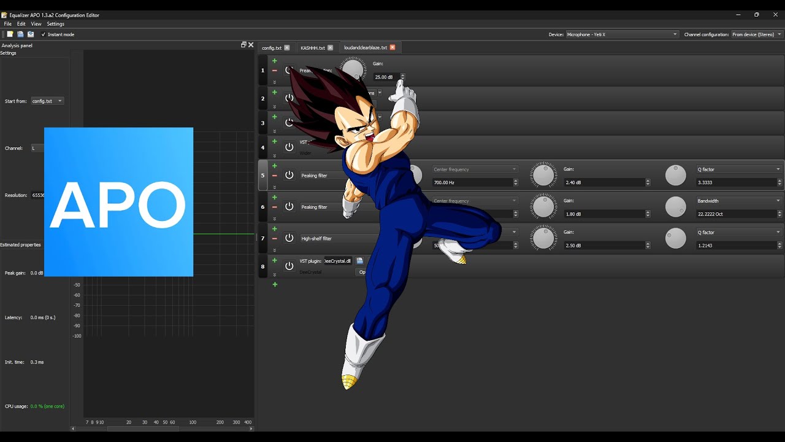Close the config.txt tab
785x442 pixels.
pyautogui.click(x=286, y=47)
